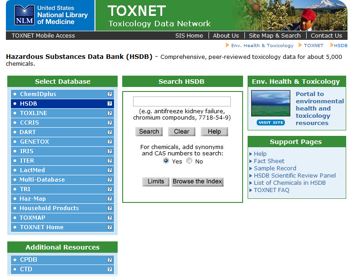Open help icon next to TOXNET Home
353x279 pixels.
pos(109,227)
